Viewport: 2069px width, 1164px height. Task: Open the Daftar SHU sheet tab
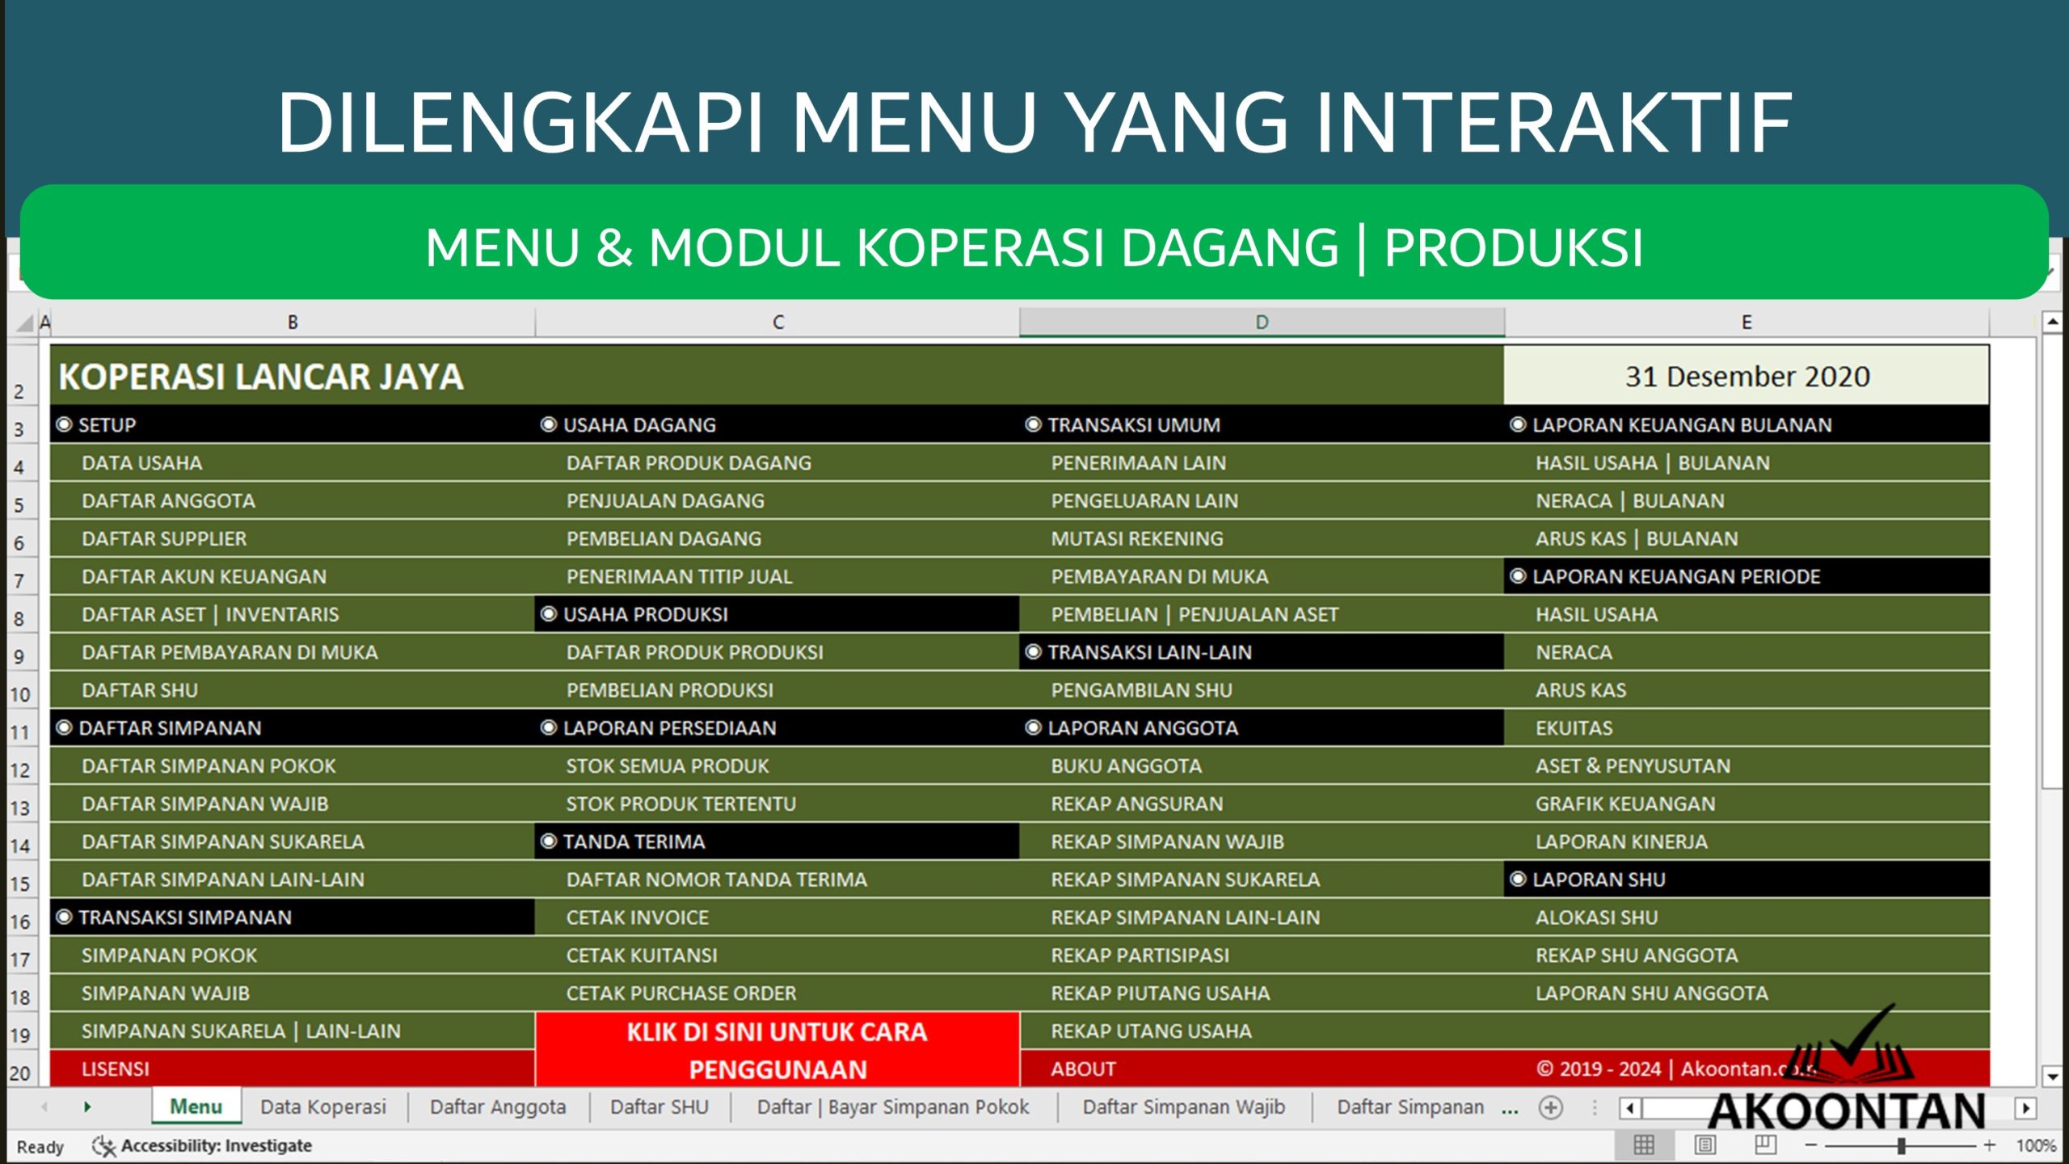[659, 1107]
